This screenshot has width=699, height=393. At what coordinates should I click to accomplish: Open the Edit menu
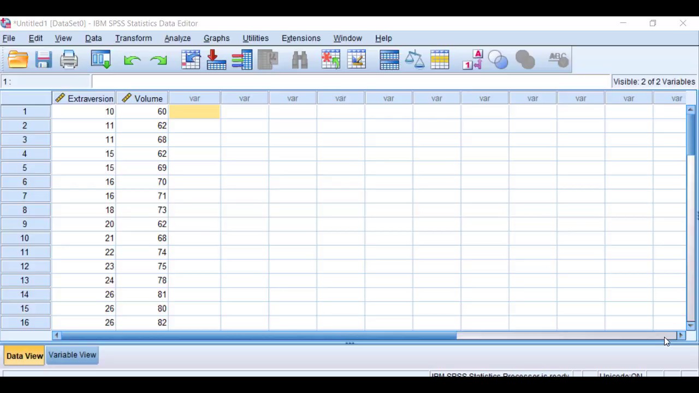click(35, 38)
